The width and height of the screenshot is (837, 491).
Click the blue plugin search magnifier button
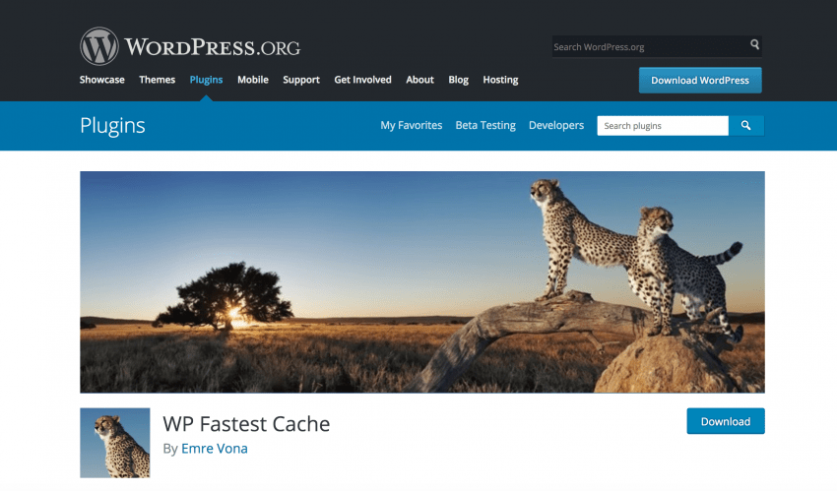coord(745,126)
